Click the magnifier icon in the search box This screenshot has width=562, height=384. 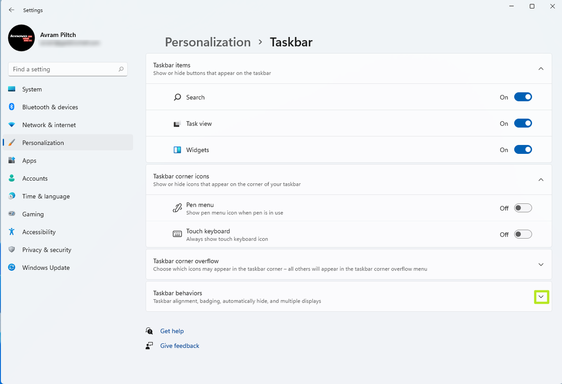click(121, 69)
